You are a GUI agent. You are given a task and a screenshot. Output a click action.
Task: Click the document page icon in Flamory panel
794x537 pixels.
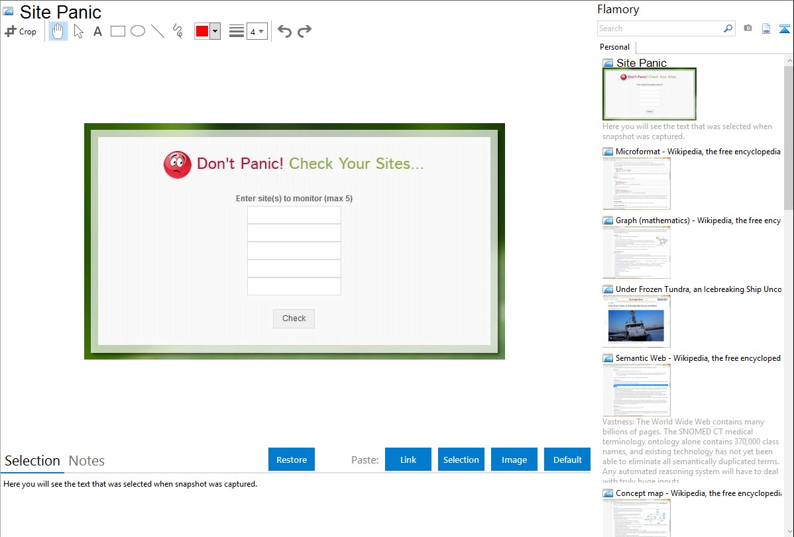(x=766, y=28)
